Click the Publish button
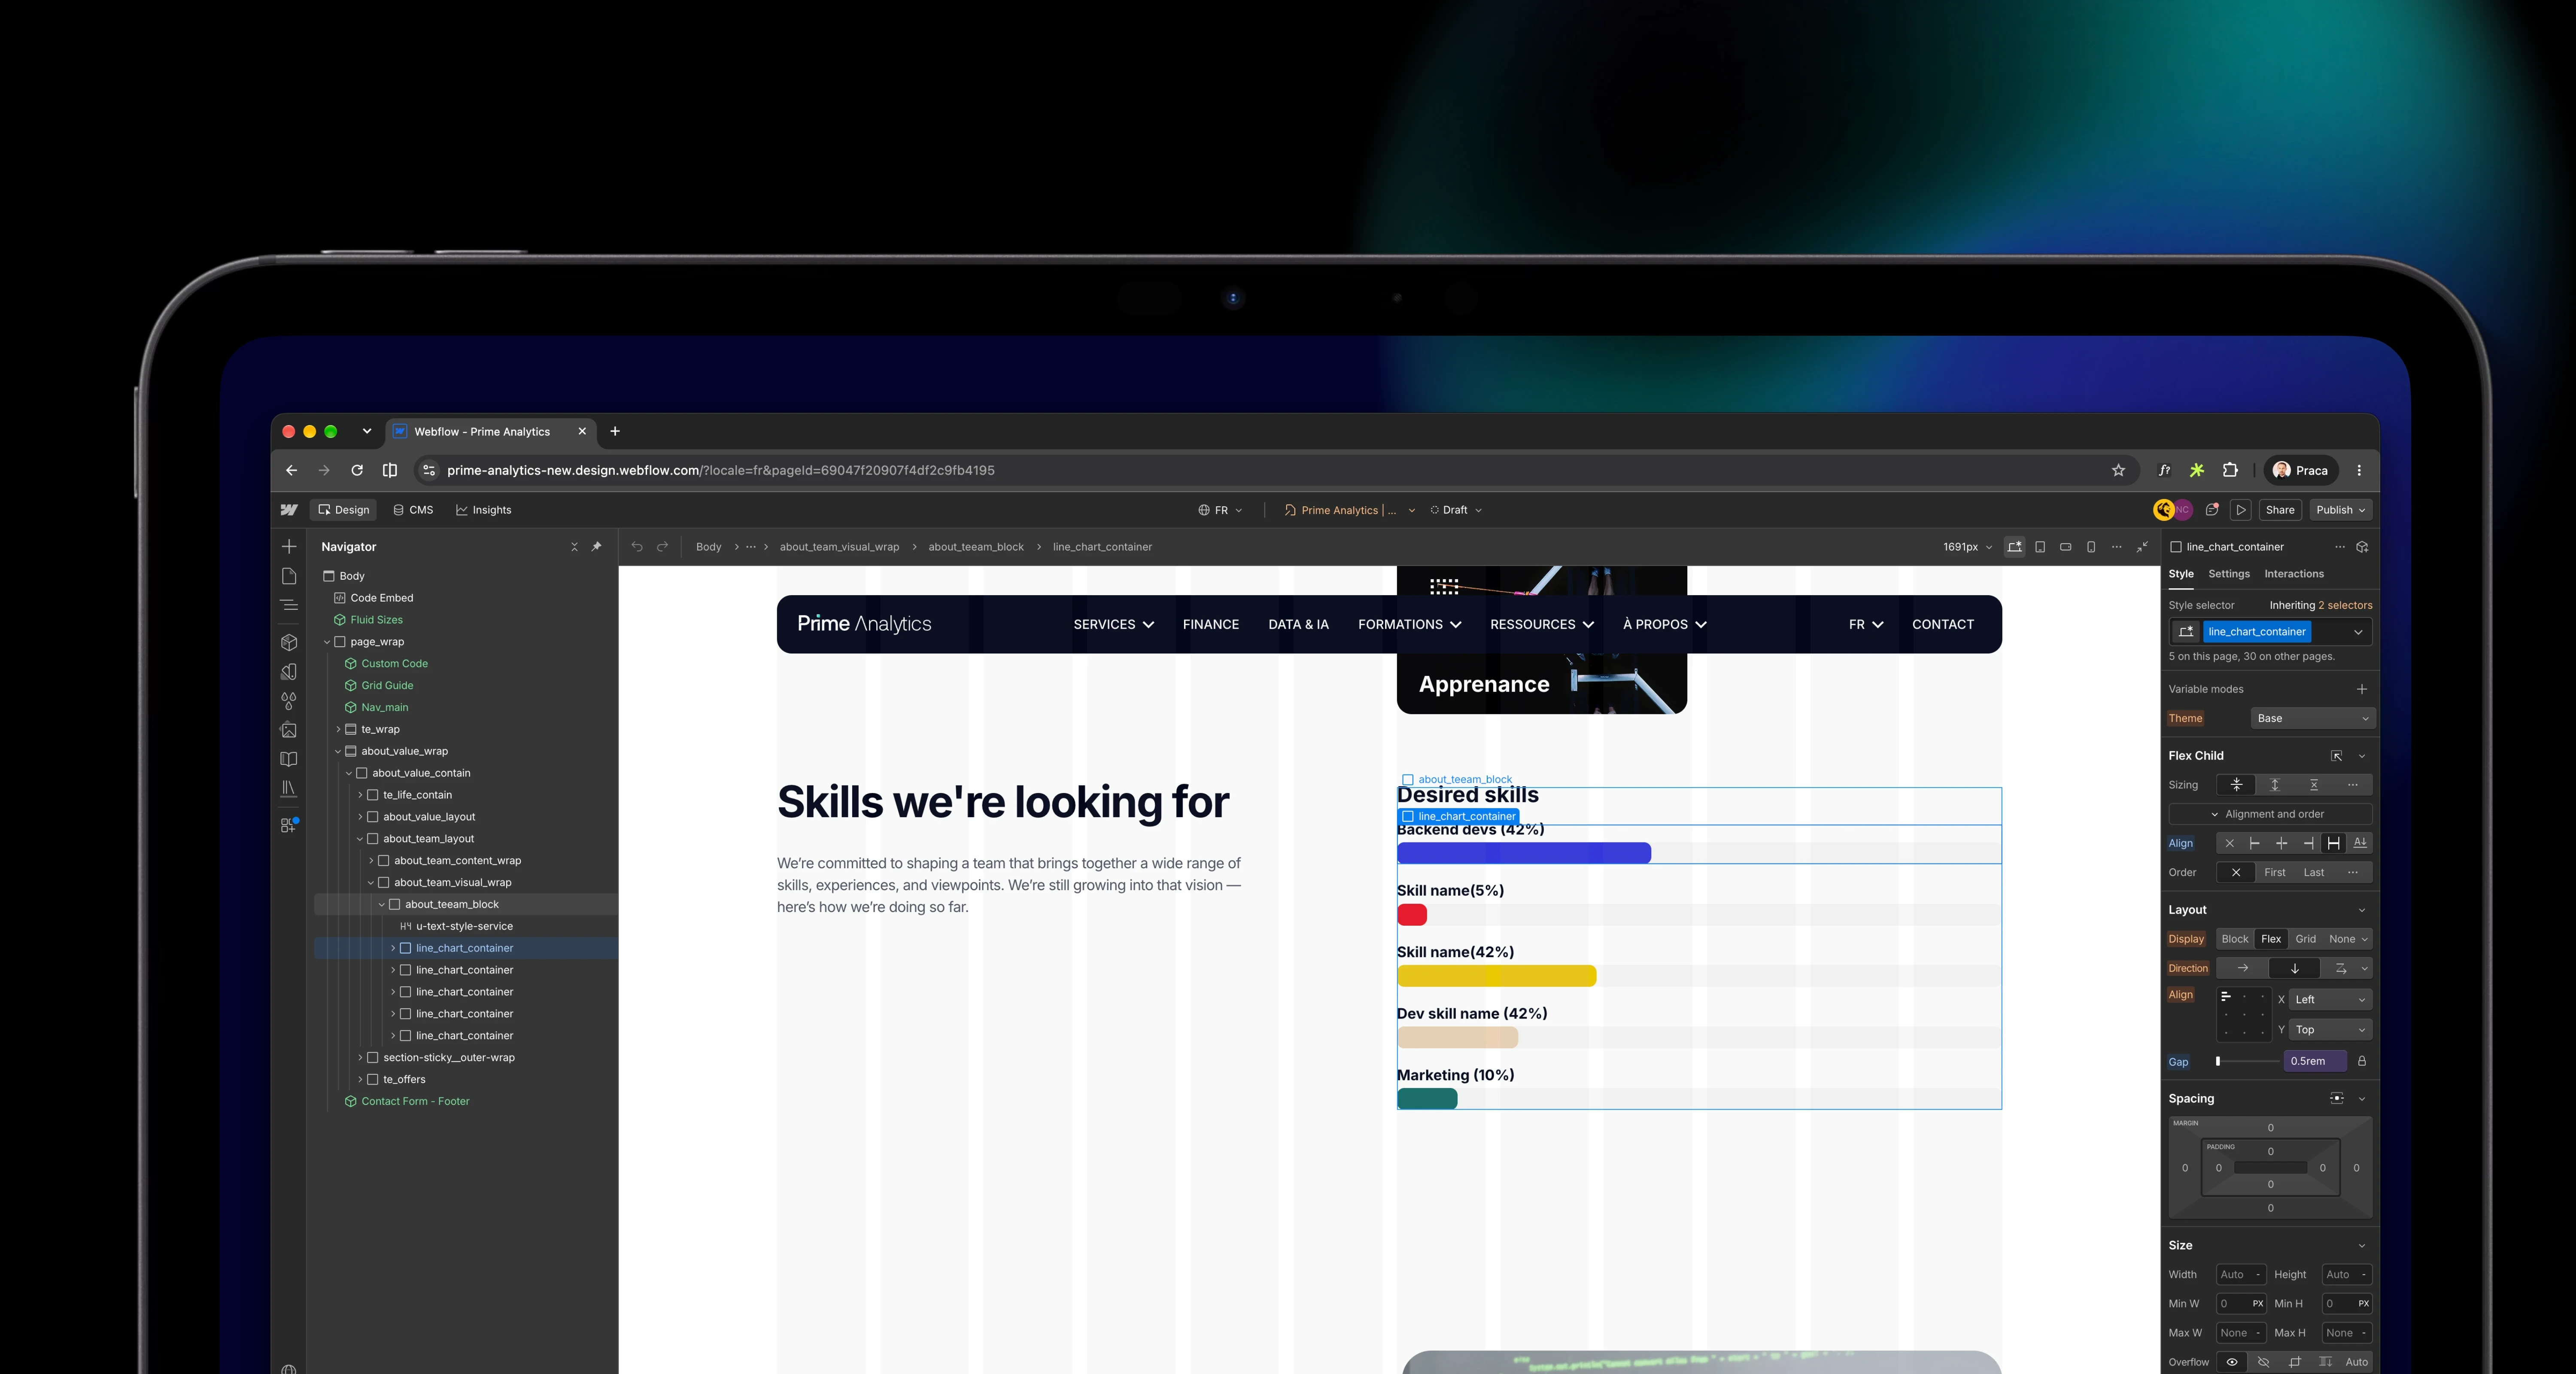The image size is (2576, 1374). tap(2341, 510)
